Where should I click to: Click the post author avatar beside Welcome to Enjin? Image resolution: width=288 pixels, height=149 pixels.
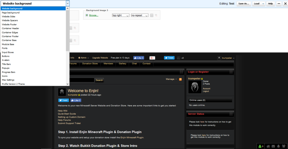62,92
